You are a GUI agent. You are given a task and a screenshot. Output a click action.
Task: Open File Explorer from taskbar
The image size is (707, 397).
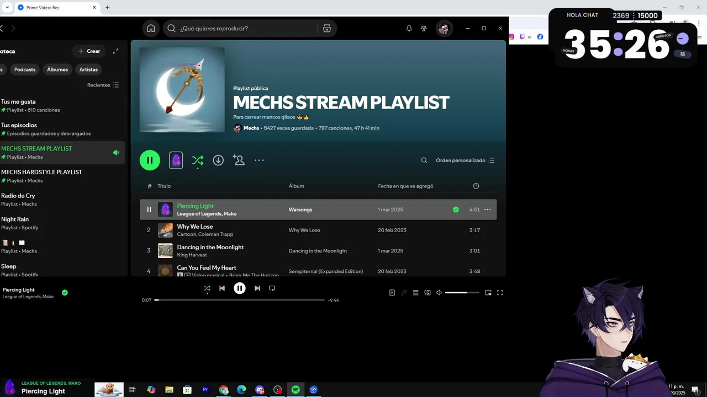(169, 390)
